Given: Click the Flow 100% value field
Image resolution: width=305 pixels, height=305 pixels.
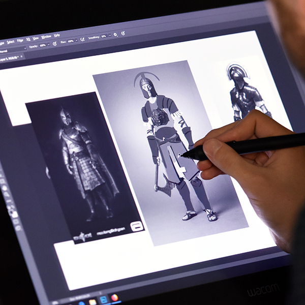Looking at the screenshot, I should click(x=71, y=41).
